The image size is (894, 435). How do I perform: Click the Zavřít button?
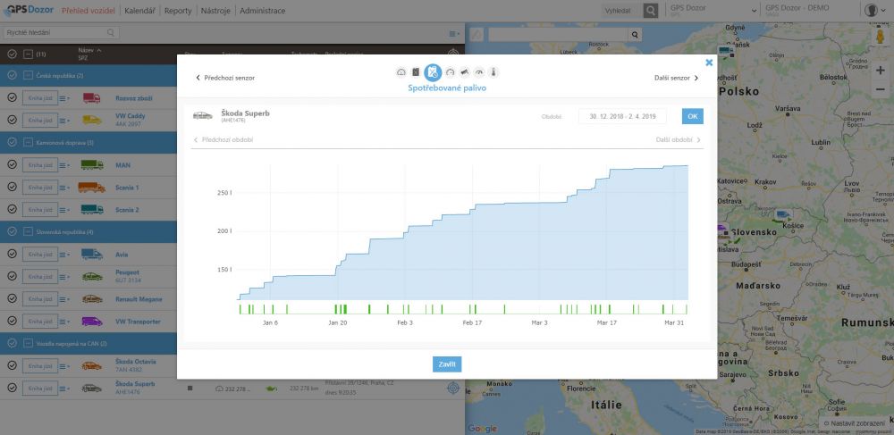coord(446,364)
